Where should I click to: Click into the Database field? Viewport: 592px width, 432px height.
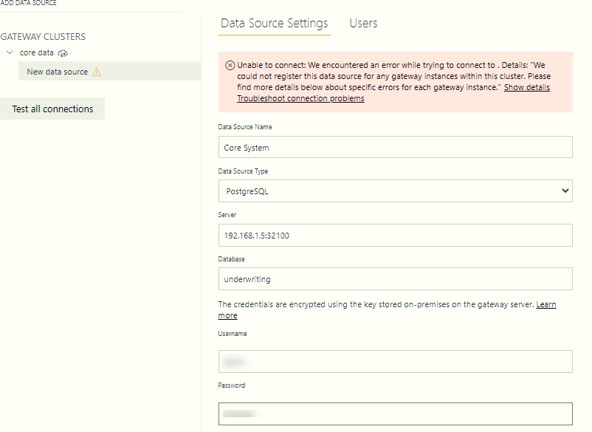tap(395, 279)
